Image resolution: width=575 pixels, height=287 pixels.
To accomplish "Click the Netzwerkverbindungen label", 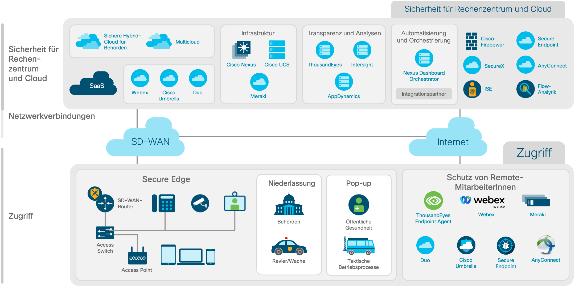I will coord(52,116).
